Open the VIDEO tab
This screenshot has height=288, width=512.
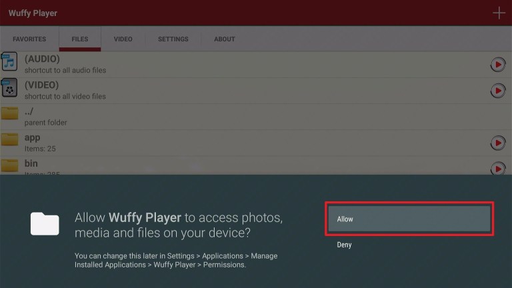coord(123,39)
